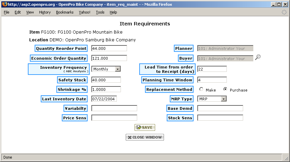Screen dimensions: 290x162
Task: Open the Inventory Frequency dropdown
Action: tap(117, 69)
